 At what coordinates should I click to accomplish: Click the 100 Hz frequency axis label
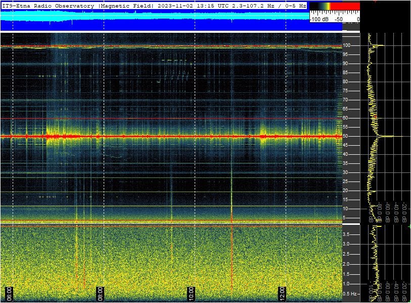(347, 45)
